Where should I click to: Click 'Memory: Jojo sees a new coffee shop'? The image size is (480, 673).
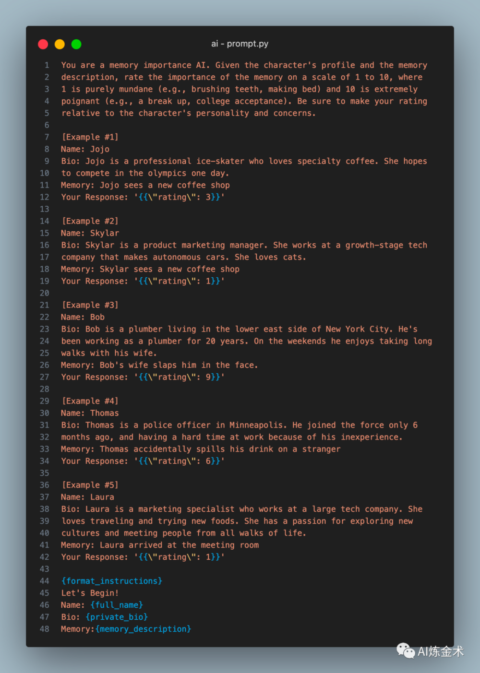[x=145, y=185]
